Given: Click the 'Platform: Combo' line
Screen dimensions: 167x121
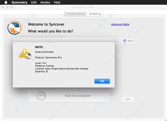Looking at the screenshot, I should pos(45,66).
